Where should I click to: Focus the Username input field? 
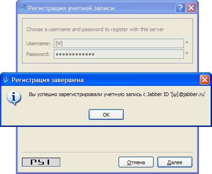119,43
